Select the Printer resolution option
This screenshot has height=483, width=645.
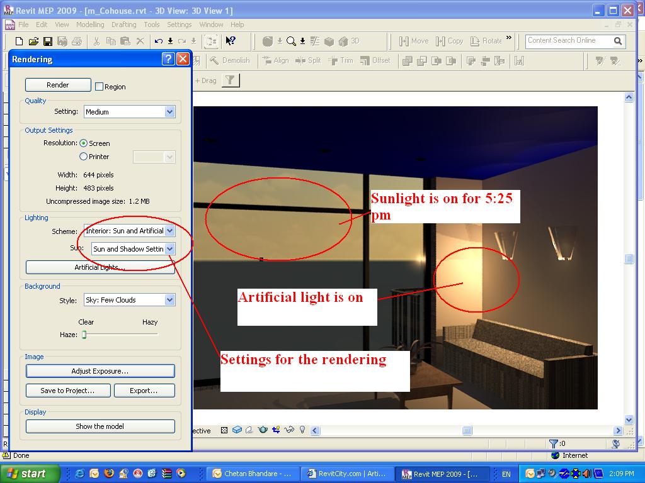coord(84,157)
